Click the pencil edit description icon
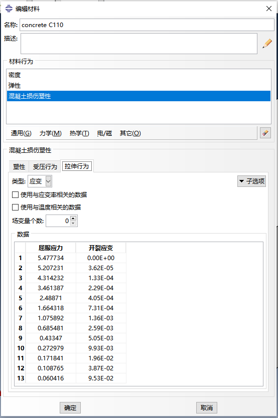The height and width of the screenshot is (418, 278). 267,44
